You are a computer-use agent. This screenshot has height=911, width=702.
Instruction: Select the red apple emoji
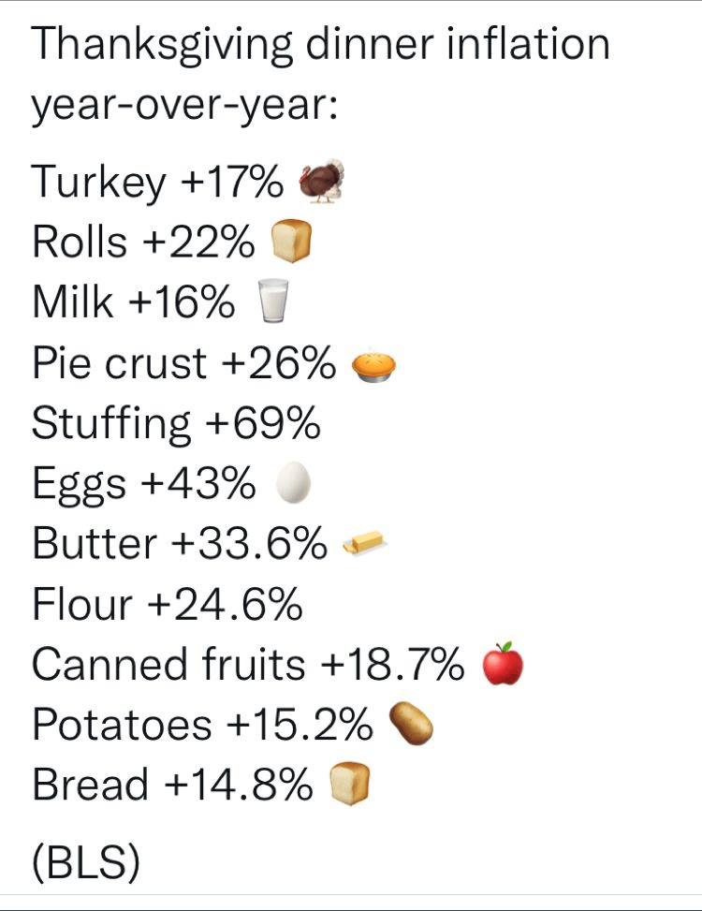pyautogui.click(x=502, y=664)
